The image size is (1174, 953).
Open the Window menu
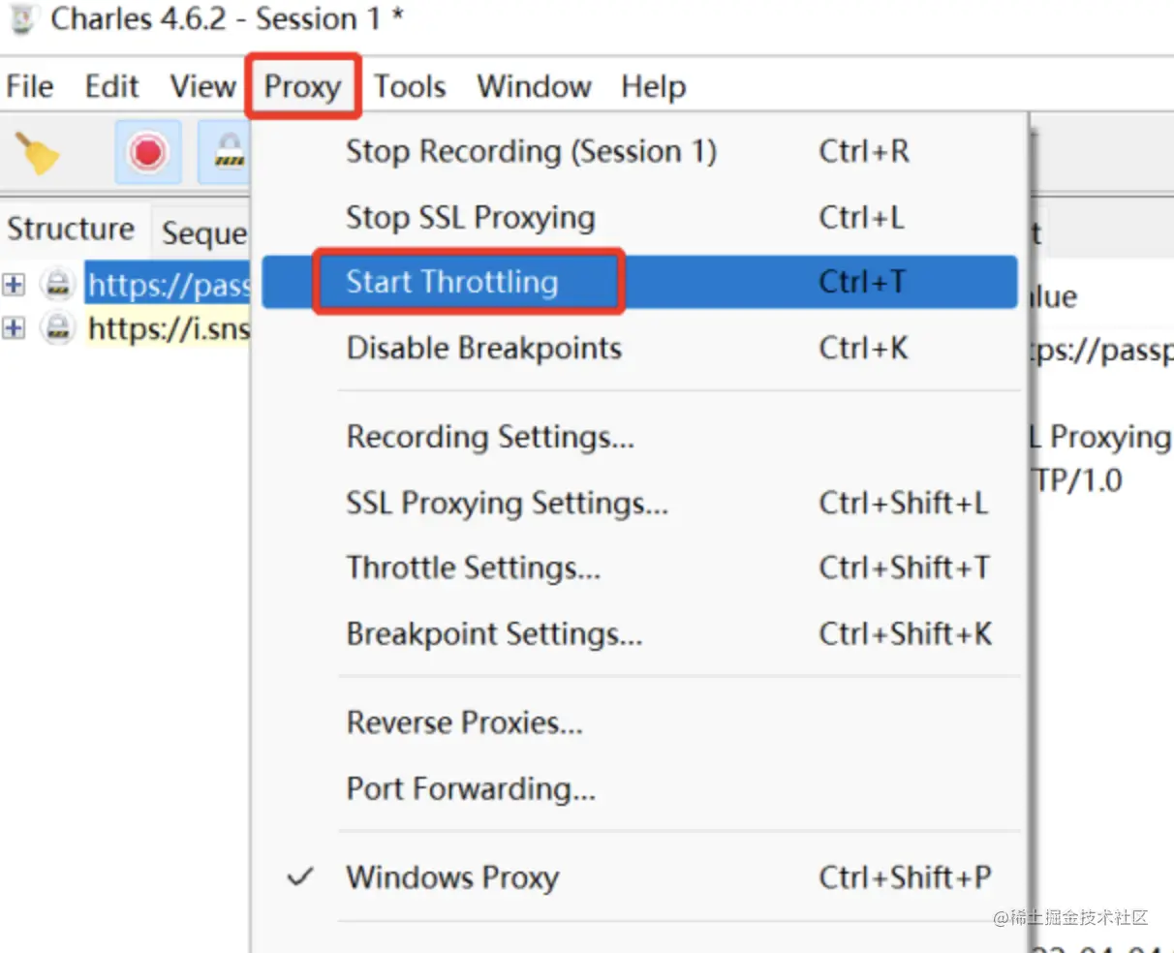pos(534,87)
